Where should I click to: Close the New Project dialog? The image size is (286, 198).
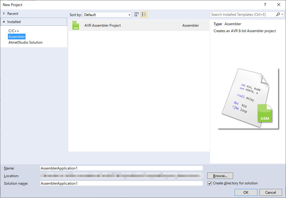tap(278, 5)
